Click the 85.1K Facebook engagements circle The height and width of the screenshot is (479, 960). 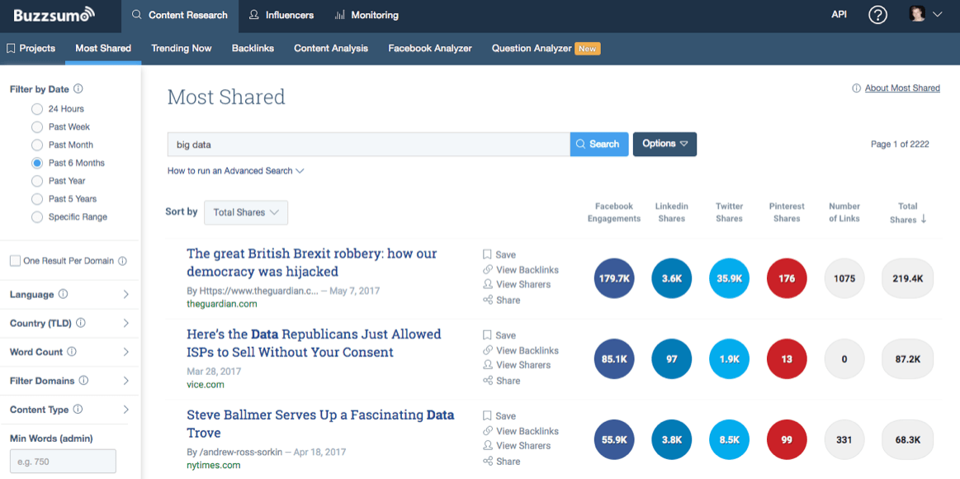(614, 359)
